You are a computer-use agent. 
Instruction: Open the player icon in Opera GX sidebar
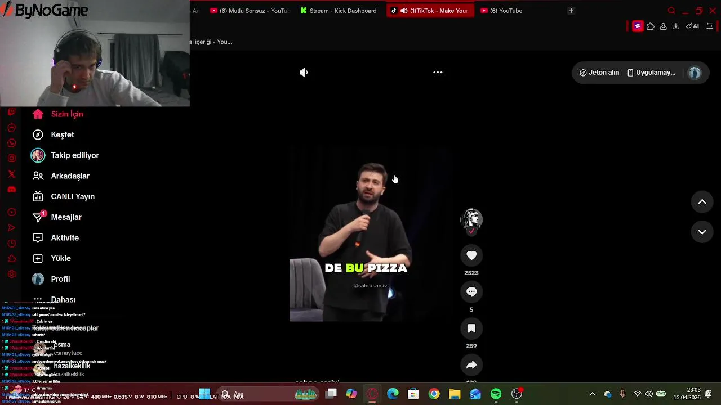[x=11, y=212]
